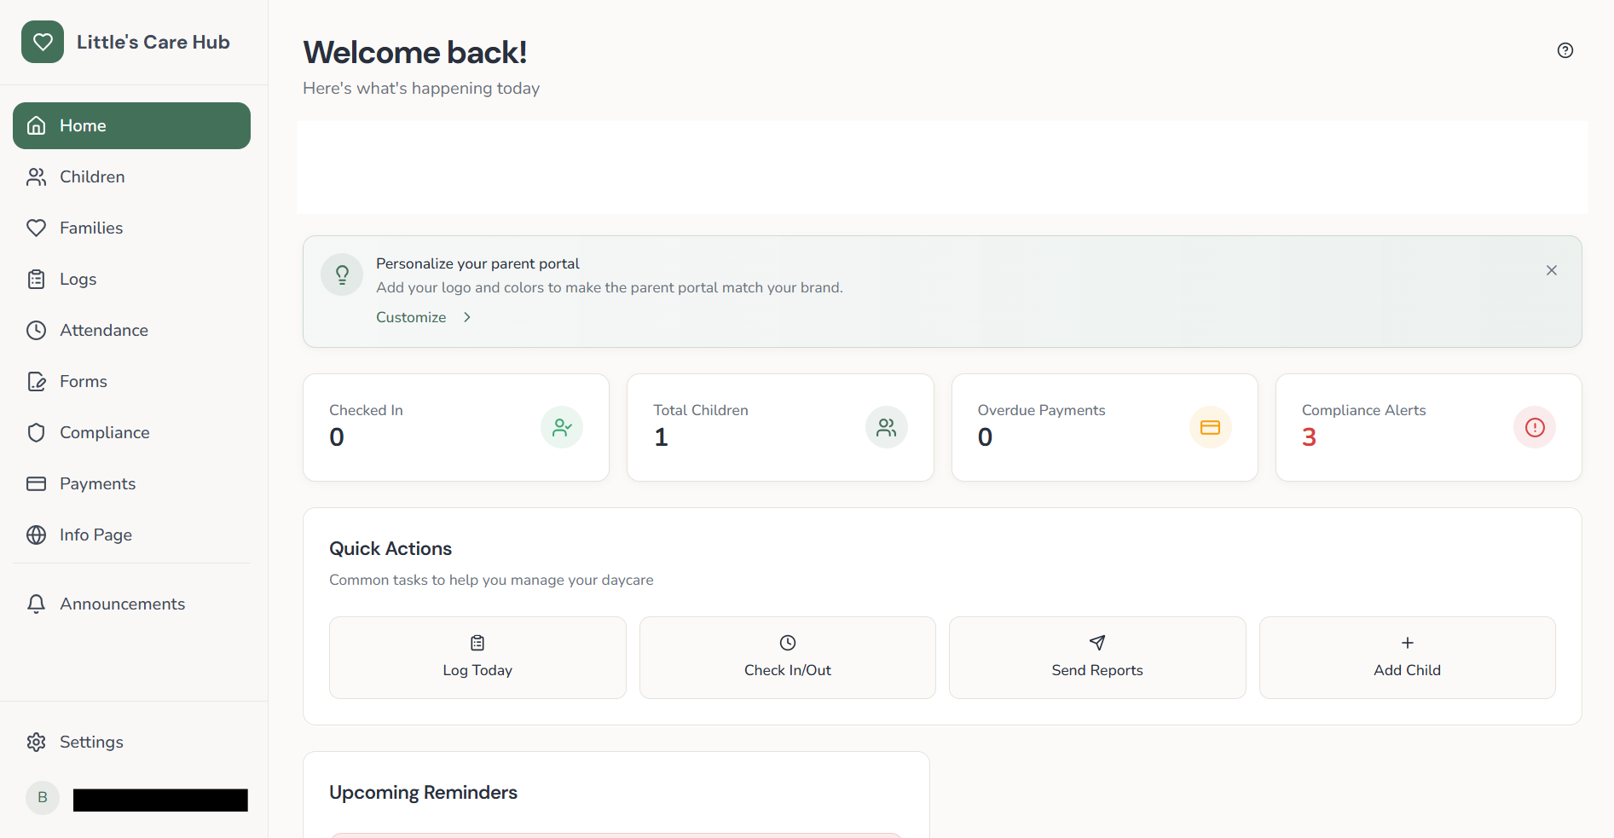Dismiss the Personalize your parent portal banner
1614x838 pixels.
pos(1552,270)
